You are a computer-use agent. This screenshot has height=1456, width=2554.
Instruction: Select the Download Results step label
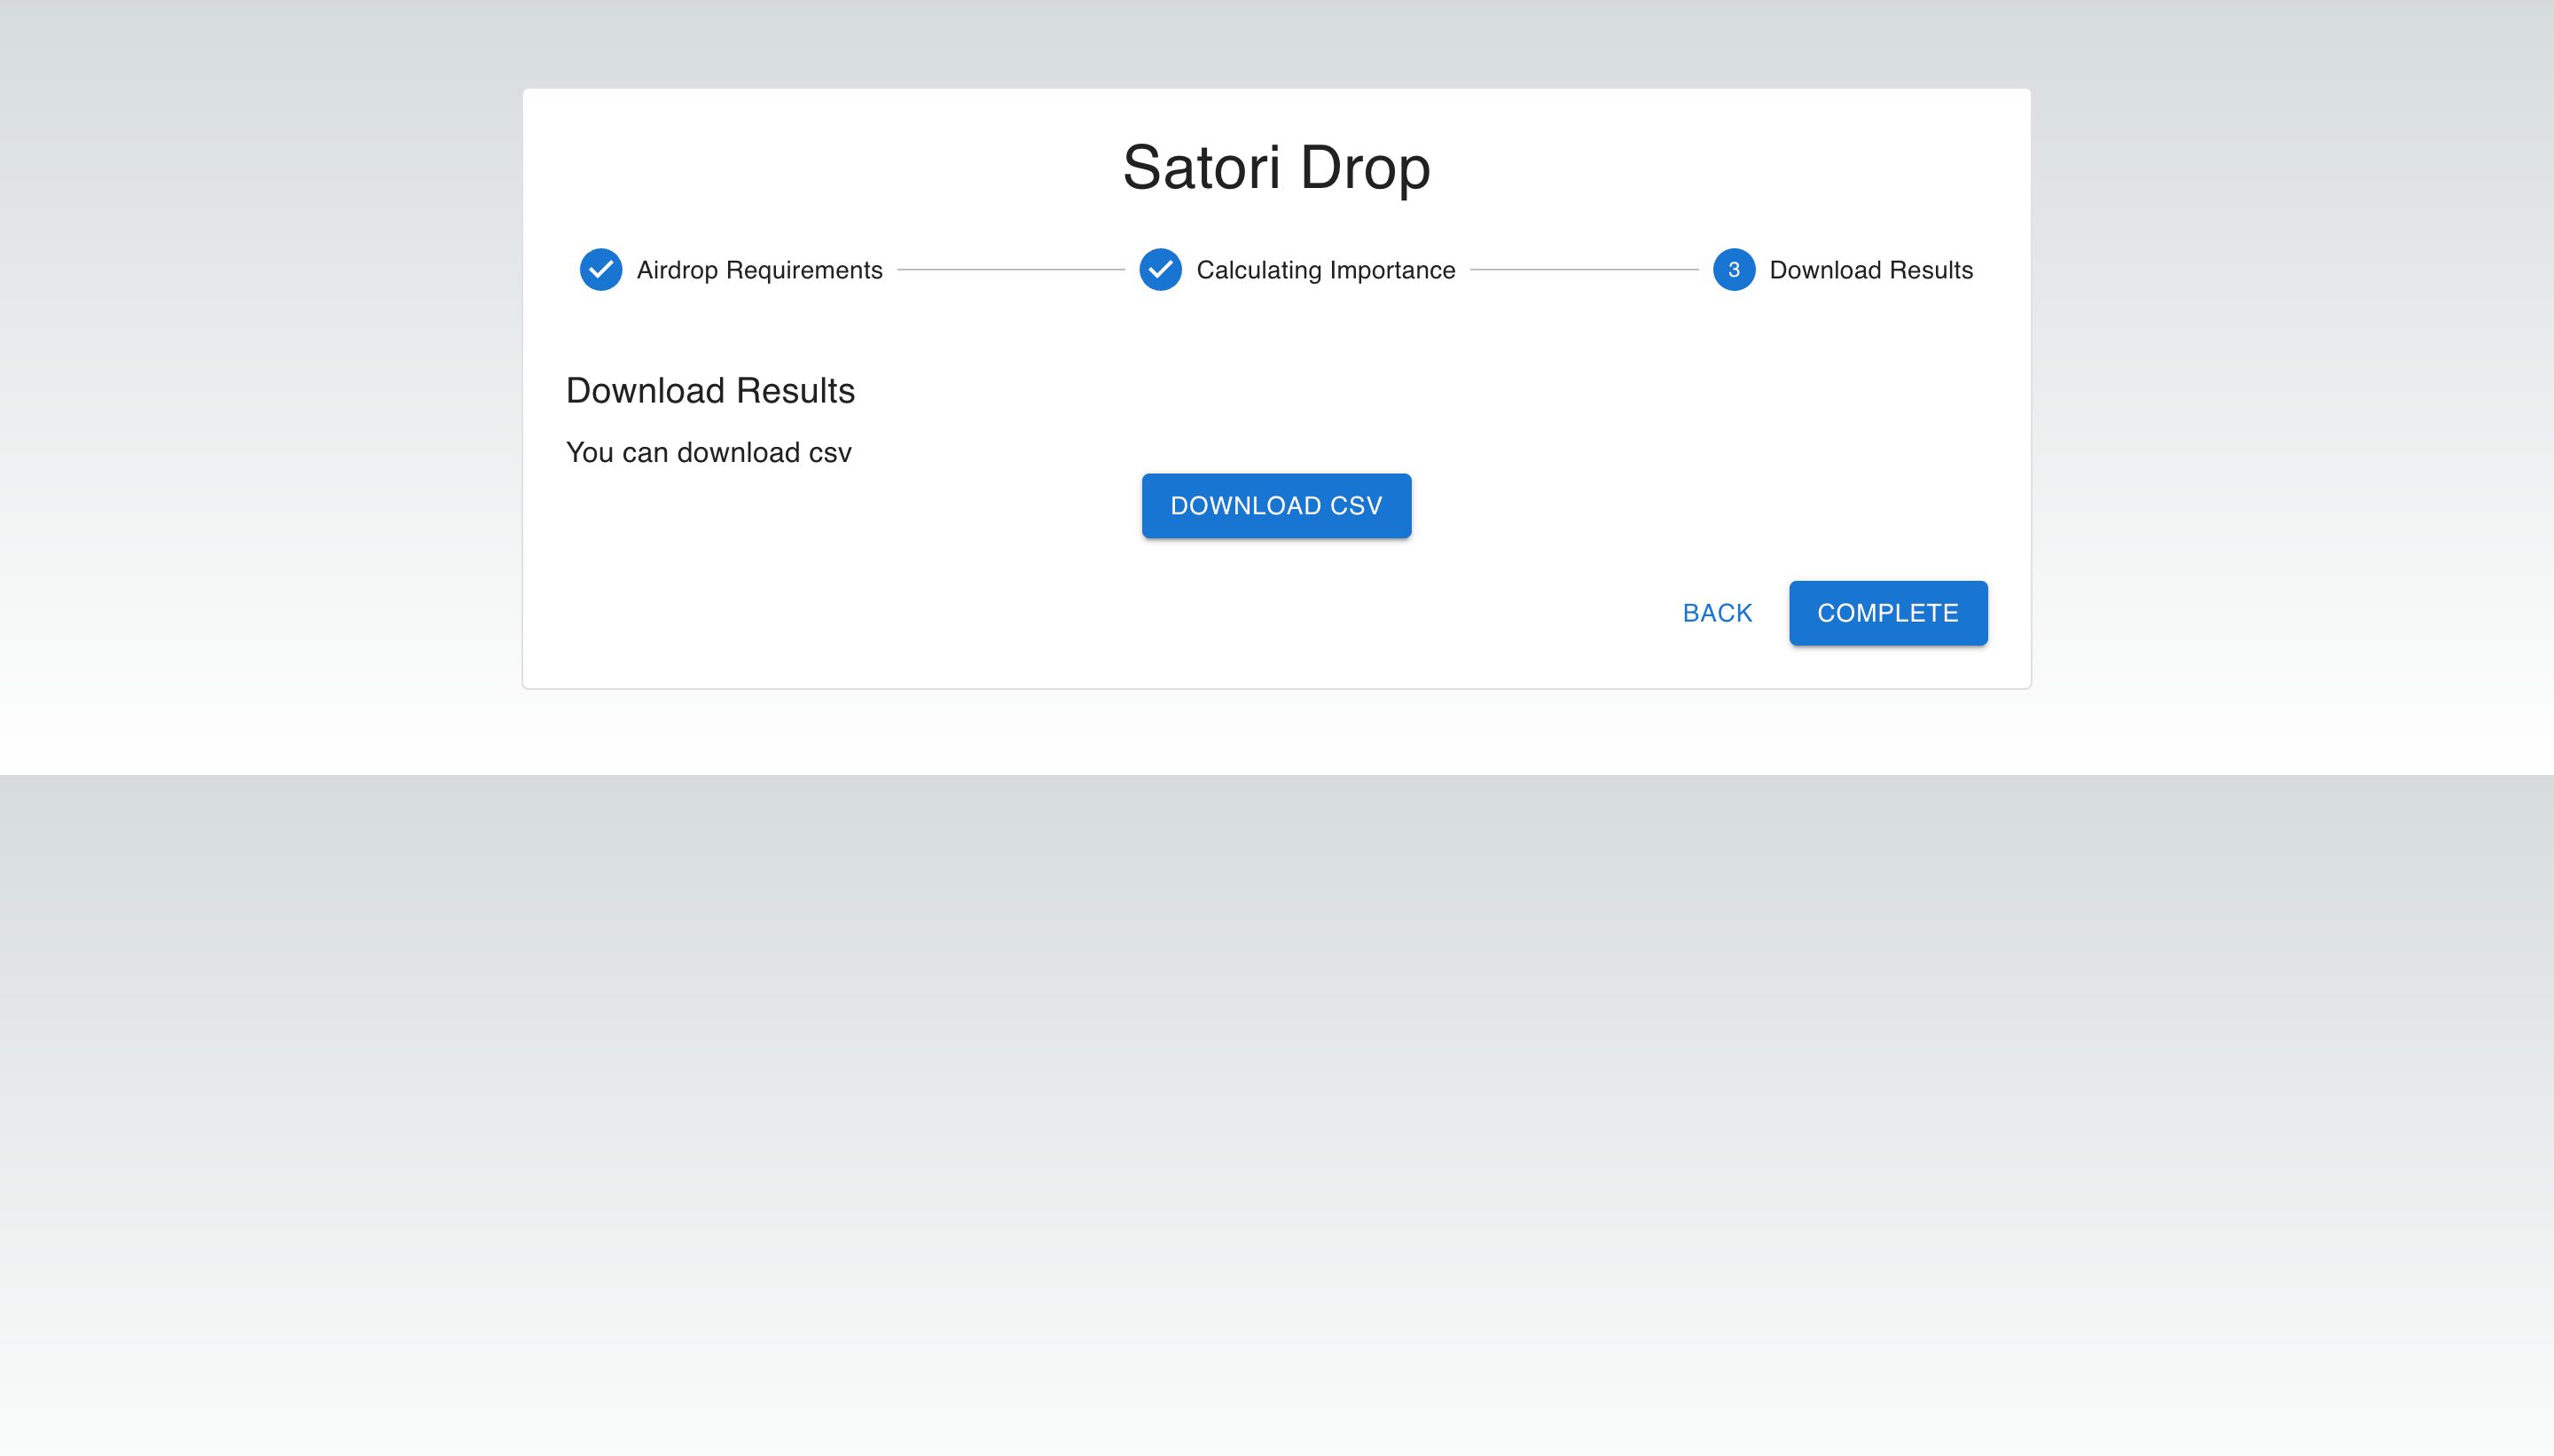(x=1870, y=270)
